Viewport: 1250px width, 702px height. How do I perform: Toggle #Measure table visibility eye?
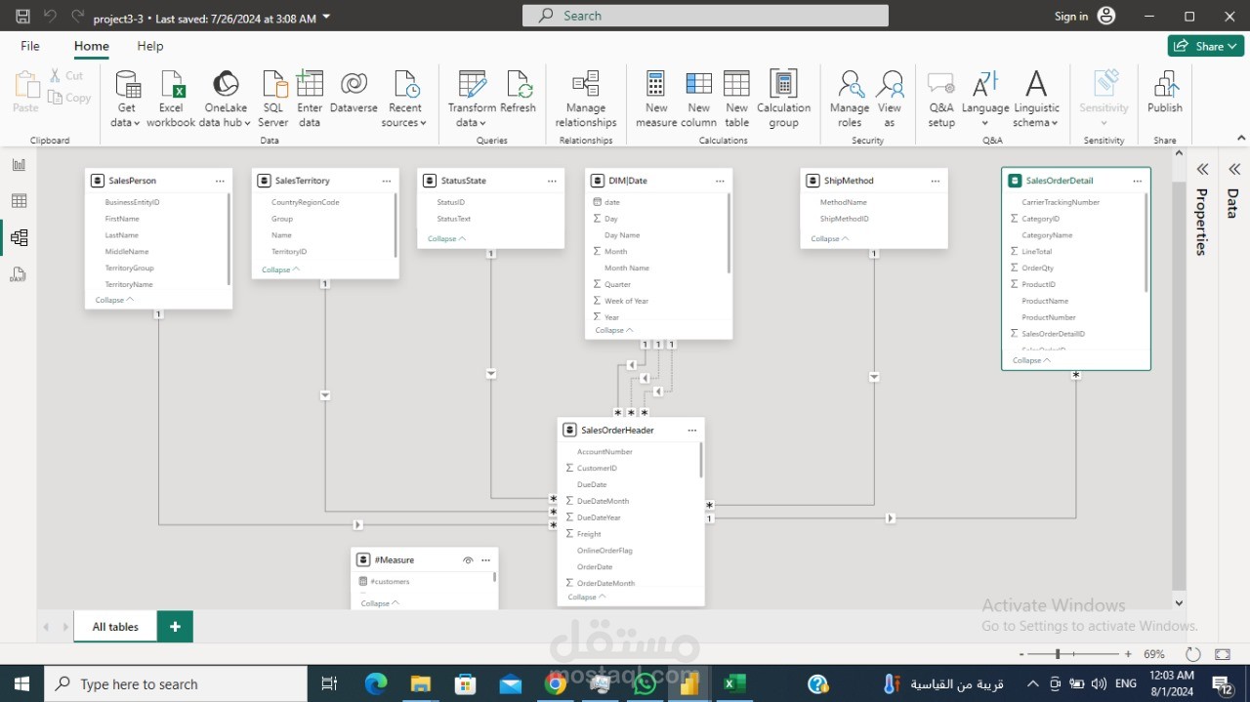coord(468,560)
